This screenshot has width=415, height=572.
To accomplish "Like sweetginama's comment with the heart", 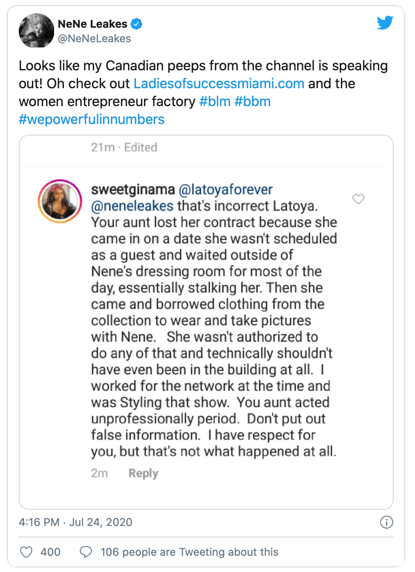I will (x=358, y=199).
